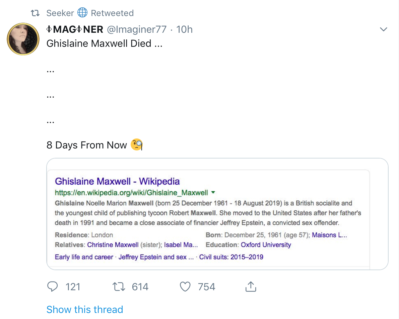Click the reply speech bubble icon
This screenshot has height=319, width=399.
tap(53, 287)
